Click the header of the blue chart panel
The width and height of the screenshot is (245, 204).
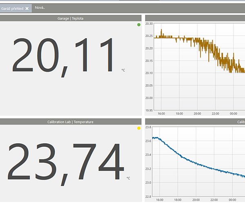click(195, 122)
